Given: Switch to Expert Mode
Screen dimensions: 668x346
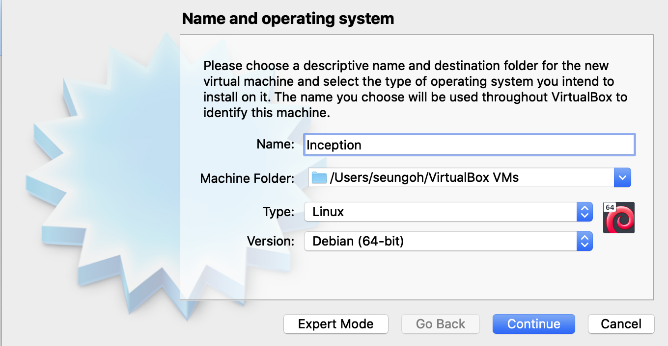Looking at the screenshot, I should (x=336, y=324).
